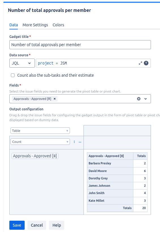Expand the JQL query editor icon
The width and height of the screenshot is (160, 232).
[x=140, y=63]
